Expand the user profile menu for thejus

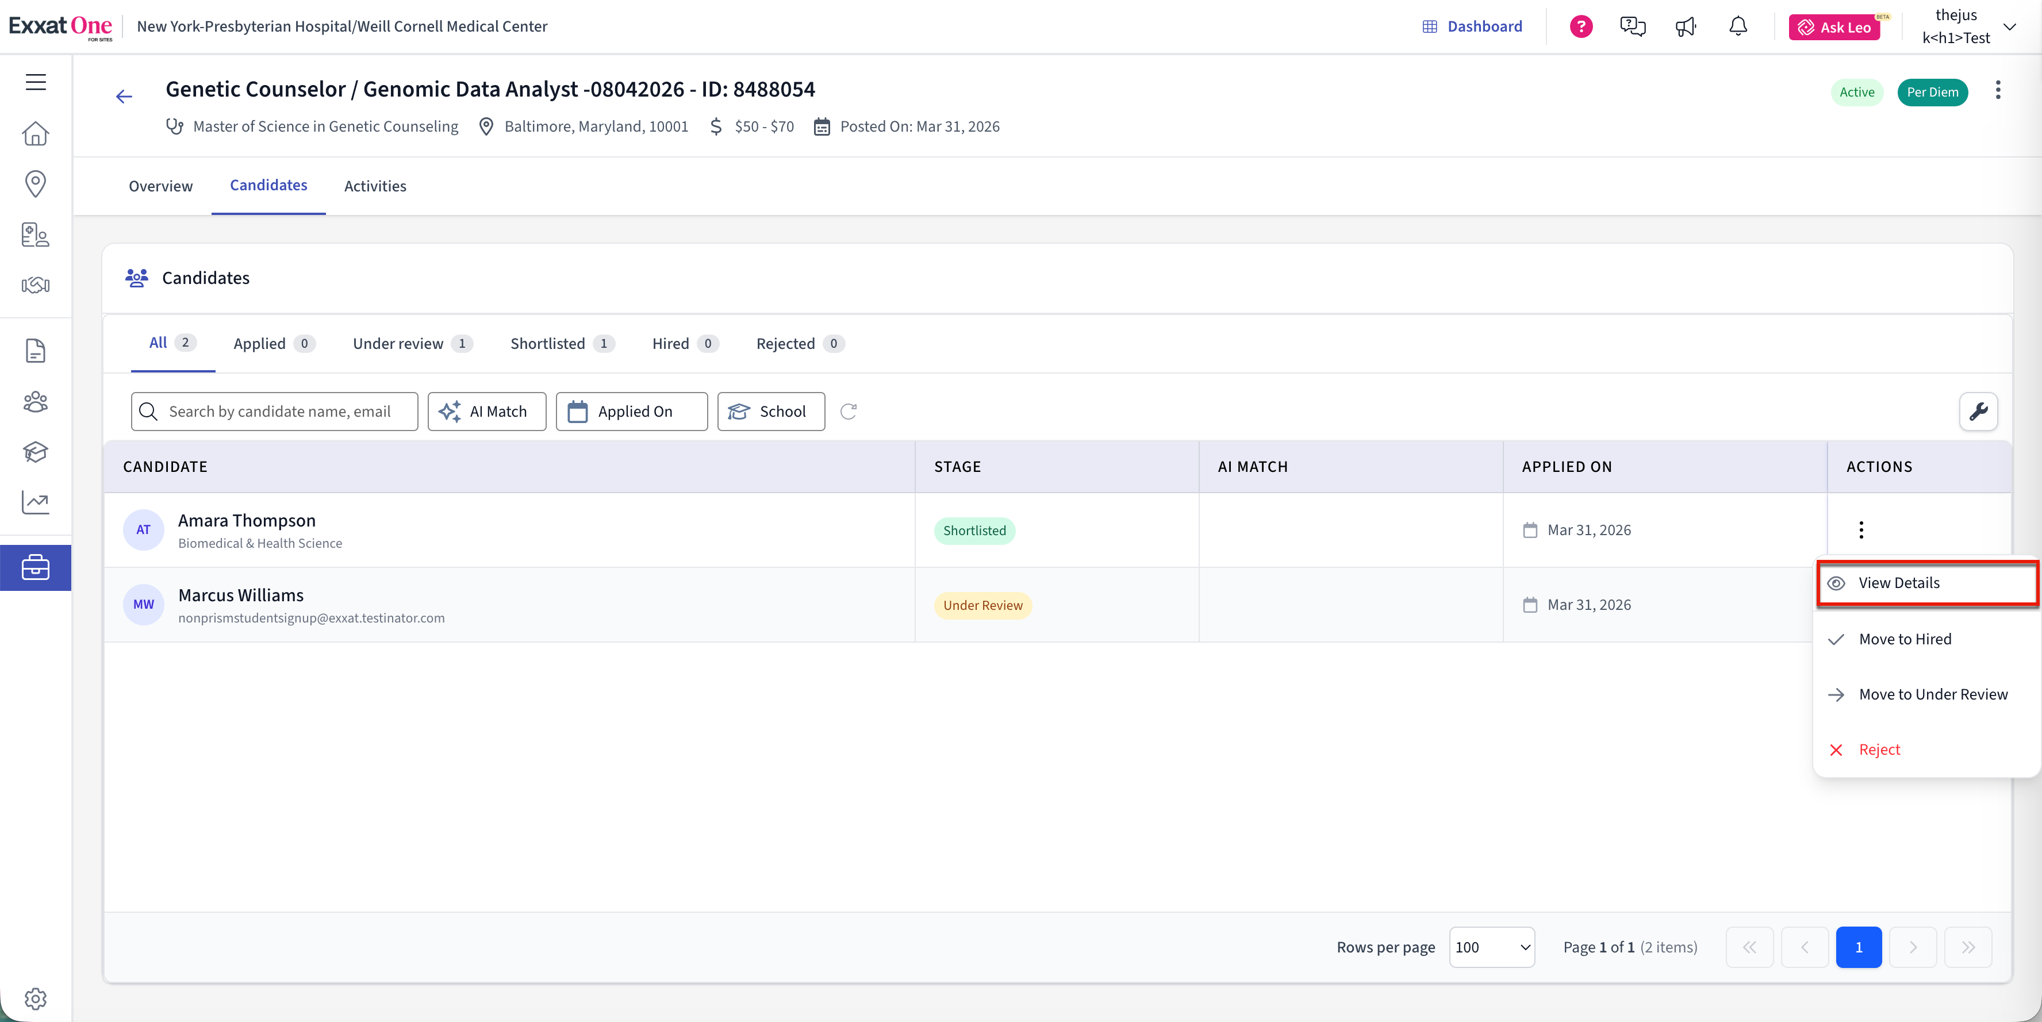click(2009, 27)
